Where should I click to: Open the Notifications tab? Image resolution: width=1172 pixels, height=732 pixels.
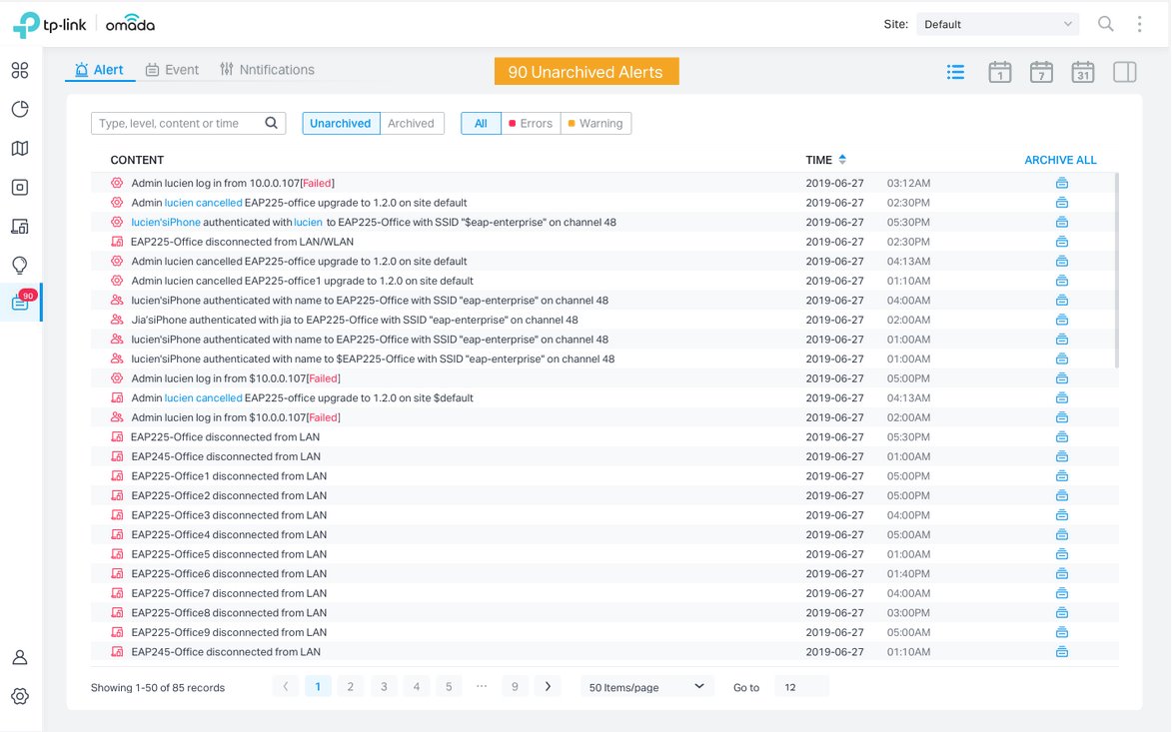267,70
